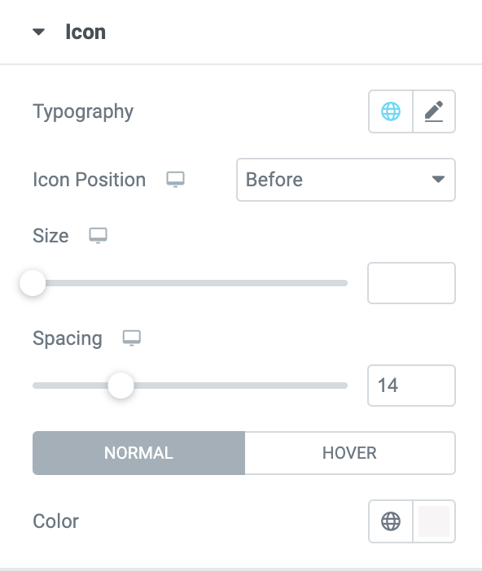Collapse the Icon section arrow
Image resolution: width=482 pixels, height=571 pixels.
point(38,32)
